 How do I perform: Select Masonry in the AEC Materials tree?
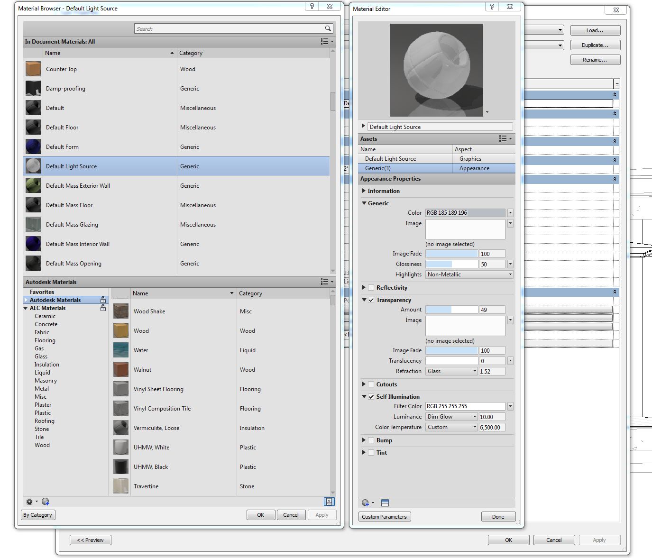[x=46, y=381]
